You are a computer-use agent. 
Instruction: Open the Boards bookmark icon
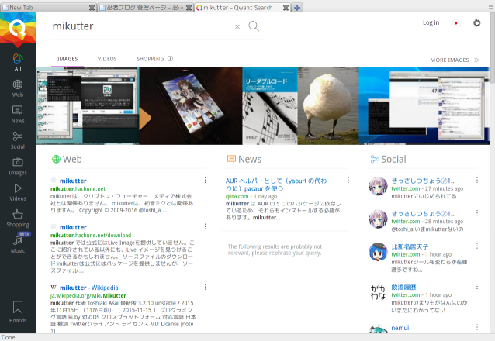(x=18, y=312)
